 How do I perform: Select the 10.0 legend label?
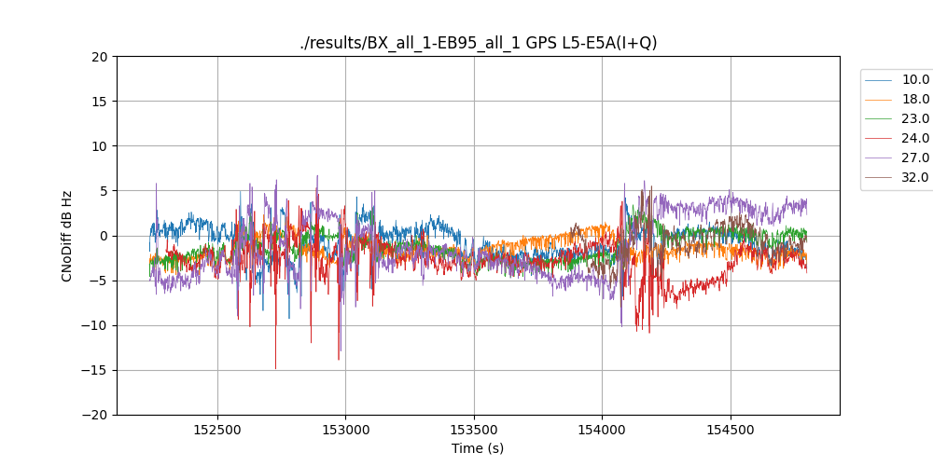915,80
